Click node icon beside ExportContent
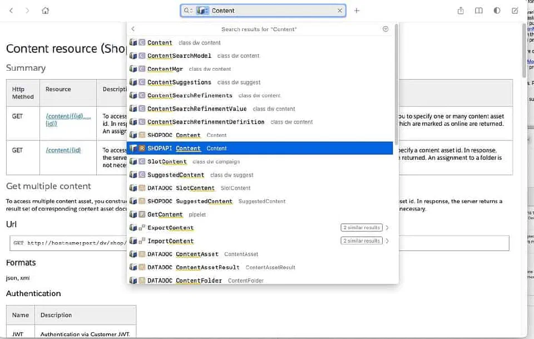 point(142,228)
